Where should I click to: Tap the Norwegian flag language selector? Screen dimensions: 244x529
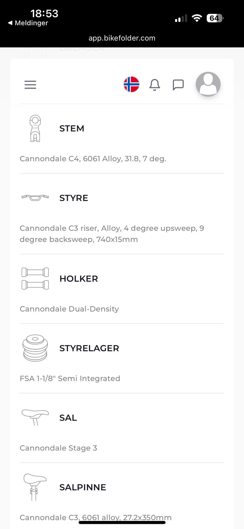[x=131, y=84]
